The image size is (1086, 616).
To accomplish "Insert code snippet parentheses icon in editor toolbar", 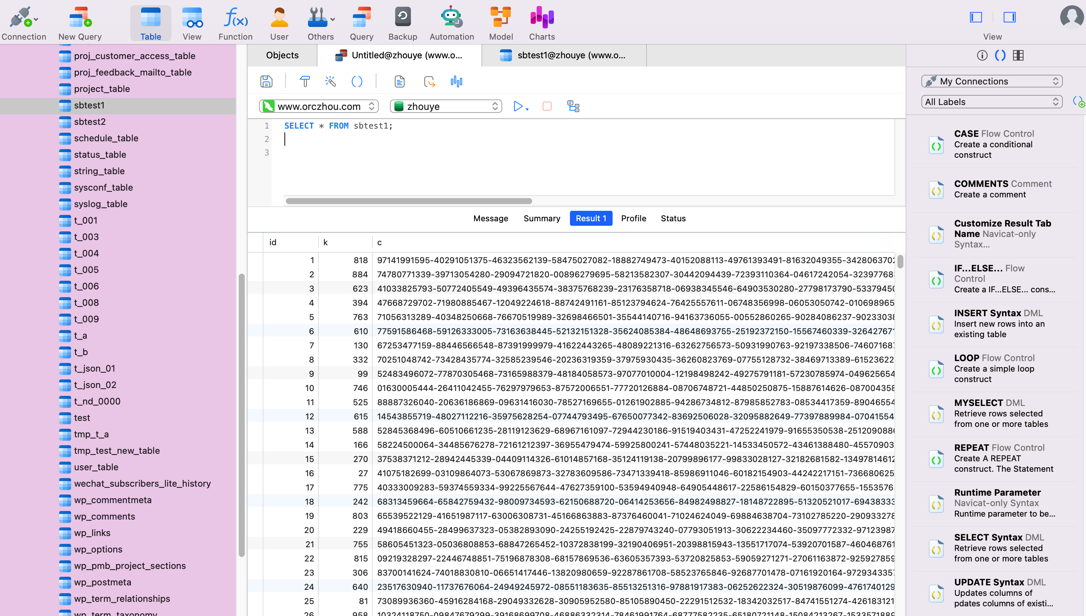I will click(x=357, y=81).
